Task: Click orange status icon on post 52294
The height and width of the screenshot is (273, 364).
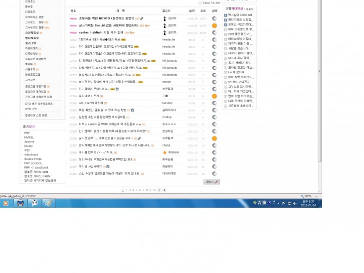Action: point(214,96)
